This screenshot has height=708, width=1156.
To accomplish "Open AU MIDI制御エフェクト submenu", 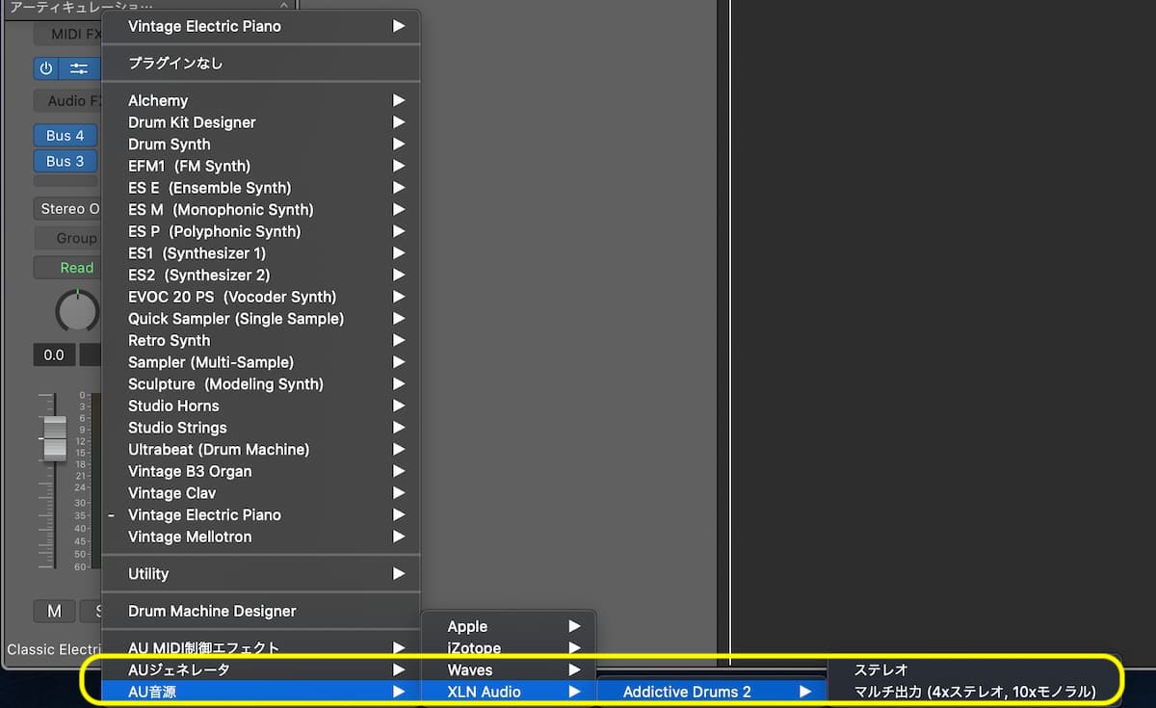I will 262,648.
